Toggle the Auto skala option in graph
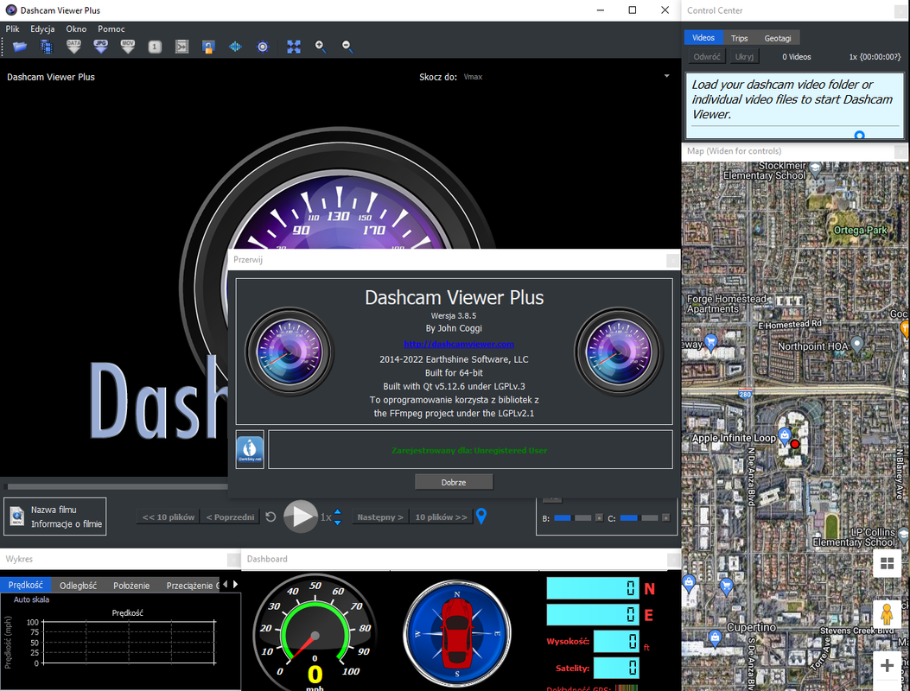 (x=31, y=599)
